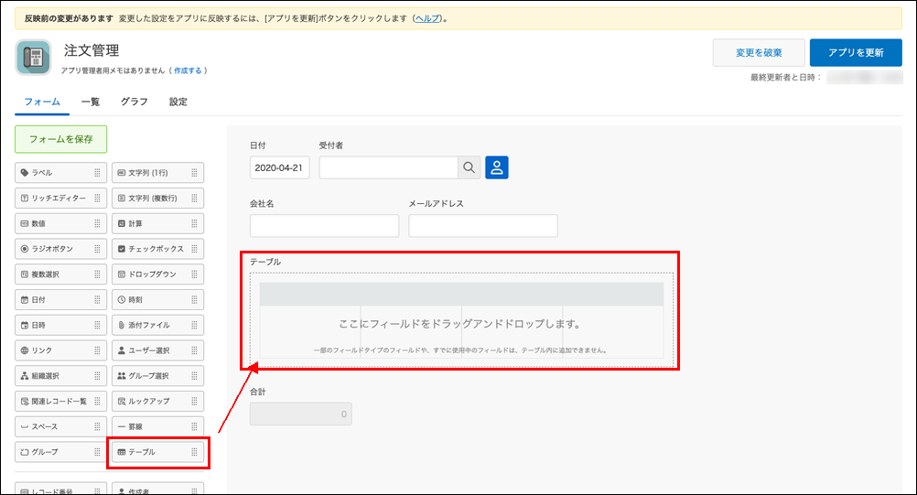Select the 組織選択 field item
This screenshot has width=917, height=495.
point(60,376)
